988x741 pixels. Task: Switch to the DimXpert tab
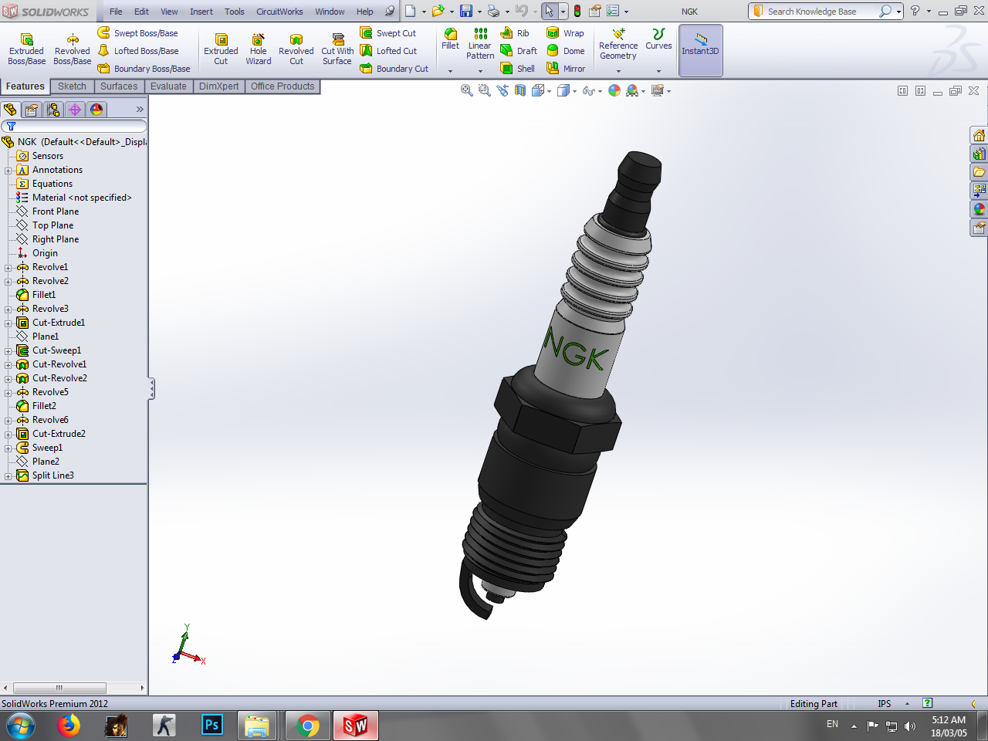click(219, 86)
